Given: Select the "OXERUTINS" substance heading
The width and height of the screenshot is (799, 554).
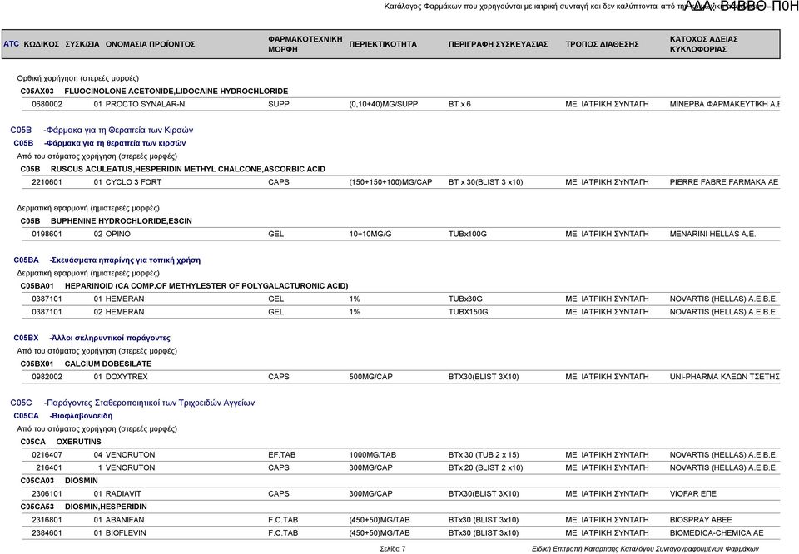Looking at the screenshot, I should [78, 442].
